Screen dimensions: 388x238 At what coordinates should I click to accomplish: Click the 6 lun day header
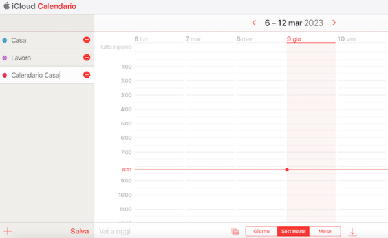pyautogui.click(x=141, y=39)
